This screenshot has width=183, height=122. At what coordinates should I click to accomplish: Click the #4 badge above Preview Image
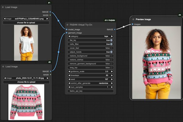(x=180, y=15)
